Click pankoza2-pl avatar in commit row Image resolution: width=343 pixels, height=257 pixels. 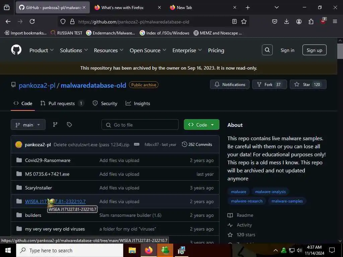tap(19, 145)
